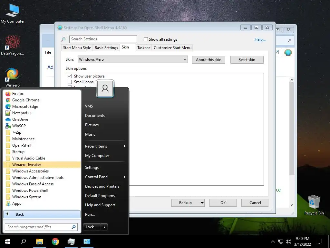Click the Lock button
The height and width of the screenshot is (248, 330).
92,227
